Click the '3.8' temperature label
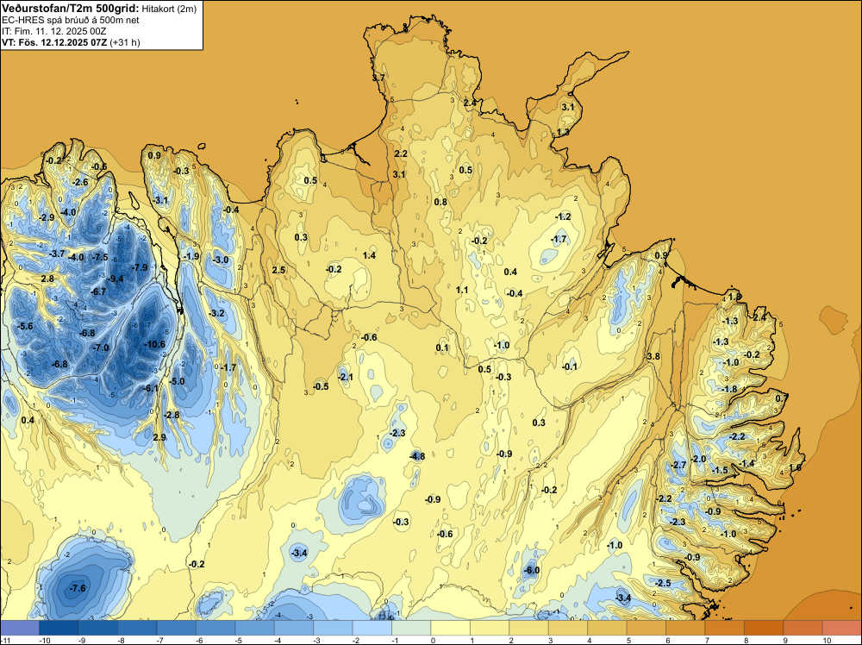The width and height of the screenshot is (862, 645). (x=653, y=356)
